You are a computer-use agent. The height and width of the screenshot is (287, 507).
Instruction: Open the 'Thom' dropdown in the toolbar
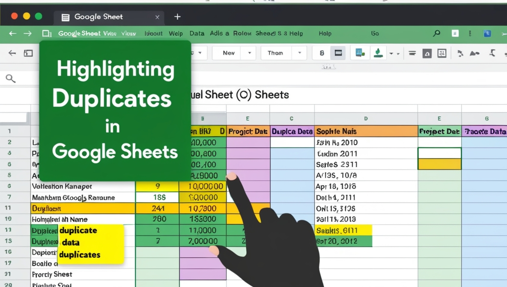(x=283, y=53)
